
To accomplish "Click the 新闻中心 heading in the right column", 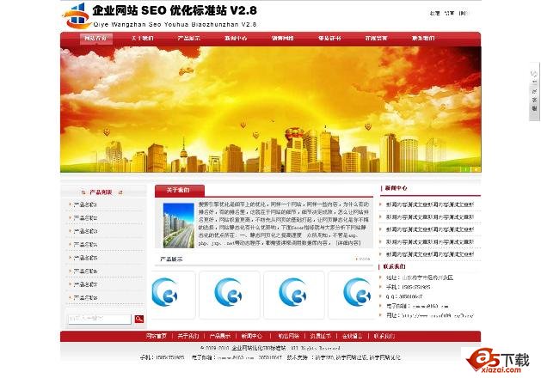I will click(x=396, y=188).
